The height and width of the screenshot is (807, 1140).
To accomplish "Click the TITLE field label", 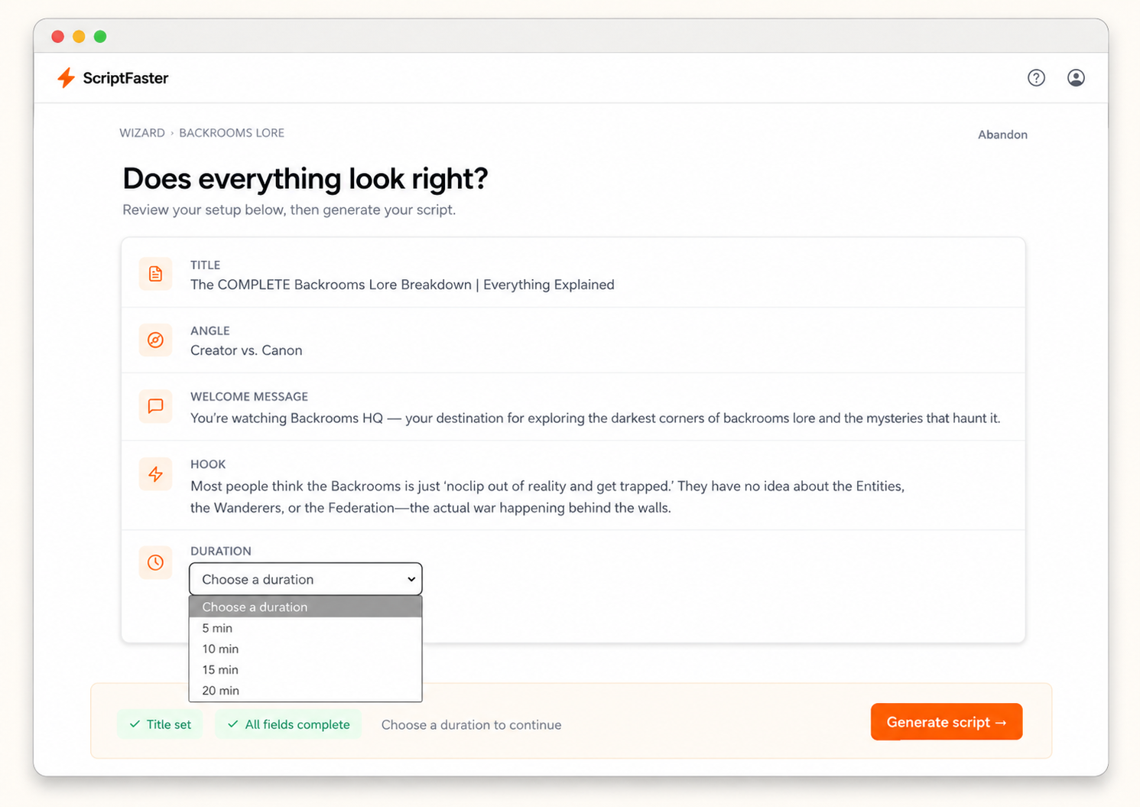I will click(x=206, y=265).
